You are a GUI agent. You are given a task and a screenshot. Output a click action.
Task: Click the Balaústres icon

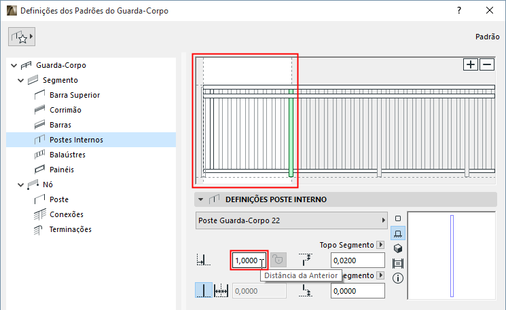click(39, 155)
